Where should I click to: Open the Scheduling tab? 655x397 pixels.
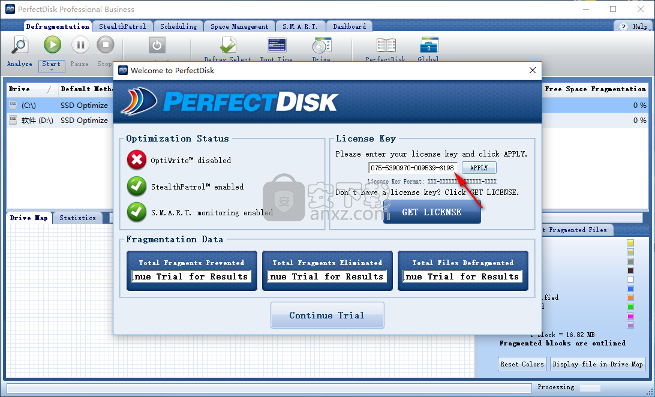coord(178,26)
